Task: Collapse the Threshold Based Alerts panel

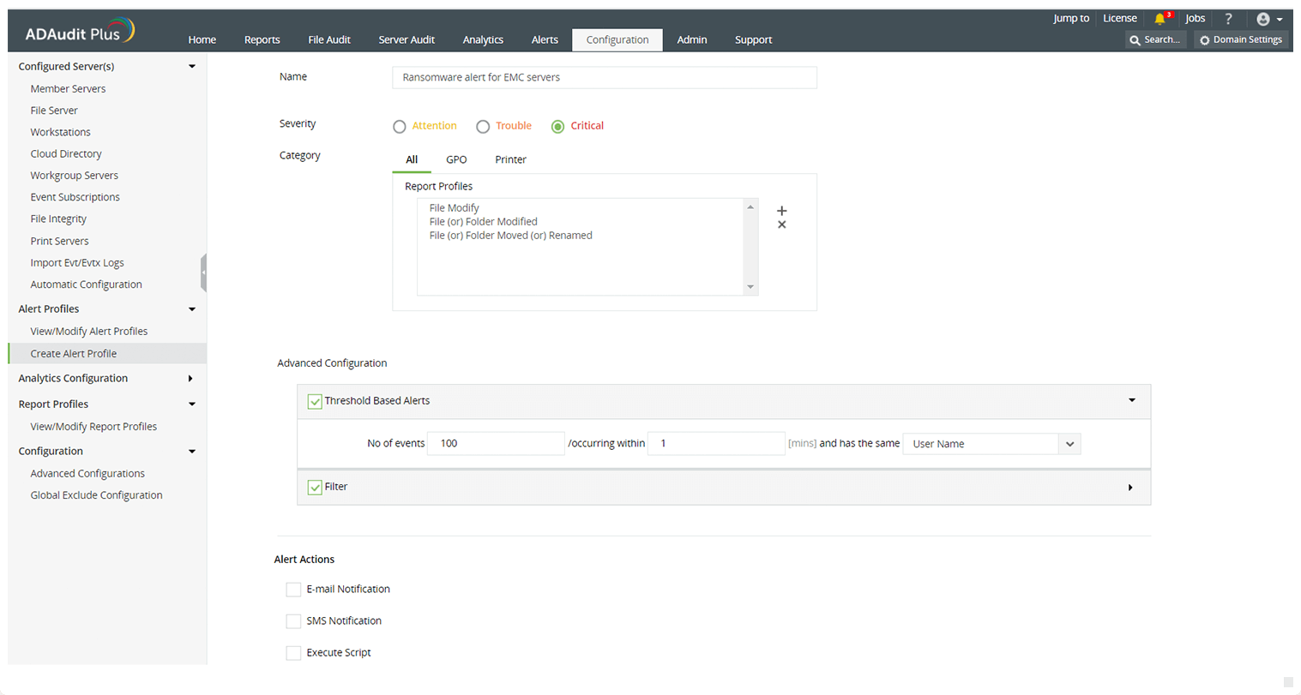Action: click(x=1132, y=400)
